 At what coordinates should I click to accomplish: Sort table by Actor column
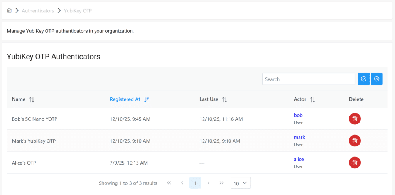coord(312,99)
